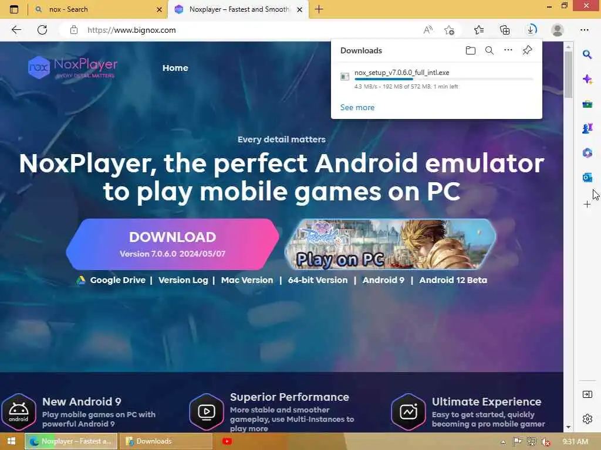Open the Outlook sidebar icon
The height and width of the screenshot is (450, 601).
pyautogui.click(x=587, y=178)
